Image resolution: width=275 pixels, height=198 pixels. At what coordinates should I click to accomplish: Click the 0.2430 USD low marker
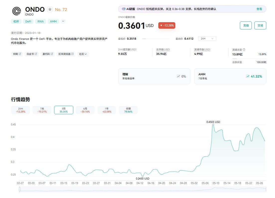pos(143,176)
